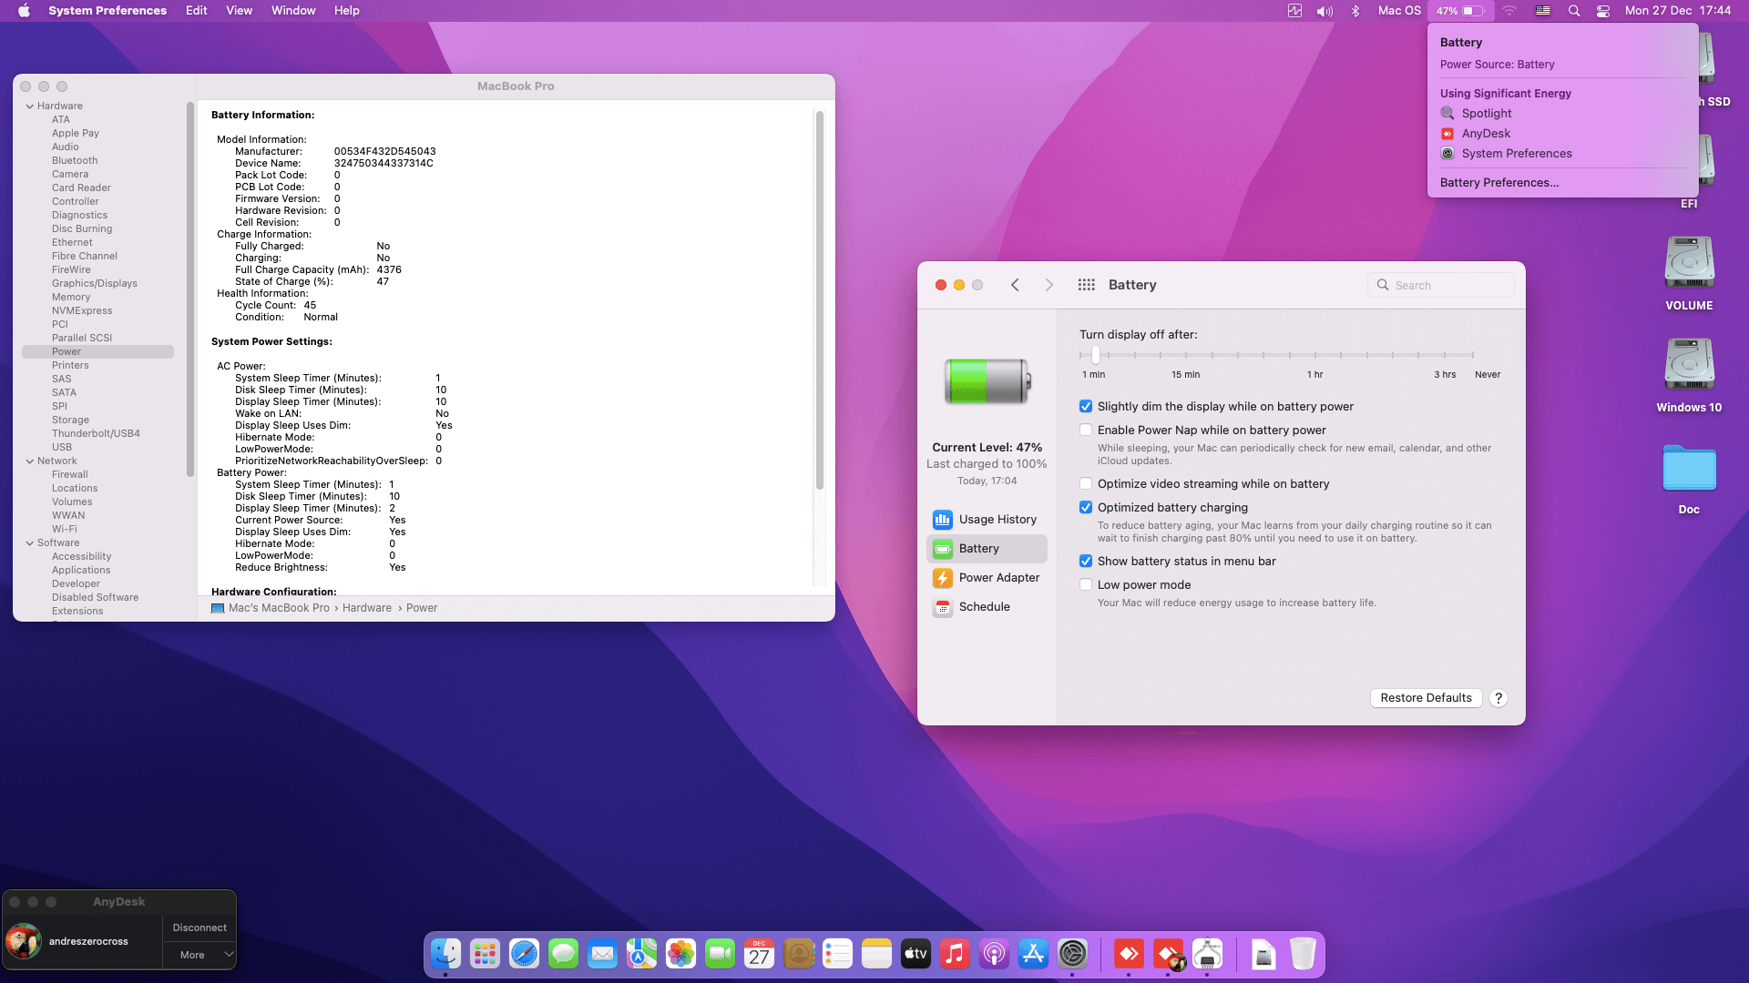
Task: Open App Store in the Dock
Action: click(x=1033, y=954)
